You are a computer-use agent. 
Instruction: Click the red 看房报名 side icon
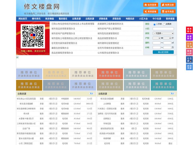pyautogui.click(x=189, y=30)
